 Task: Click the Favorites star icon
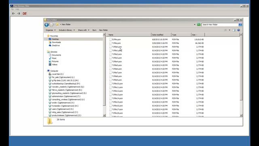pyautogui.click(x=48, y=36)
